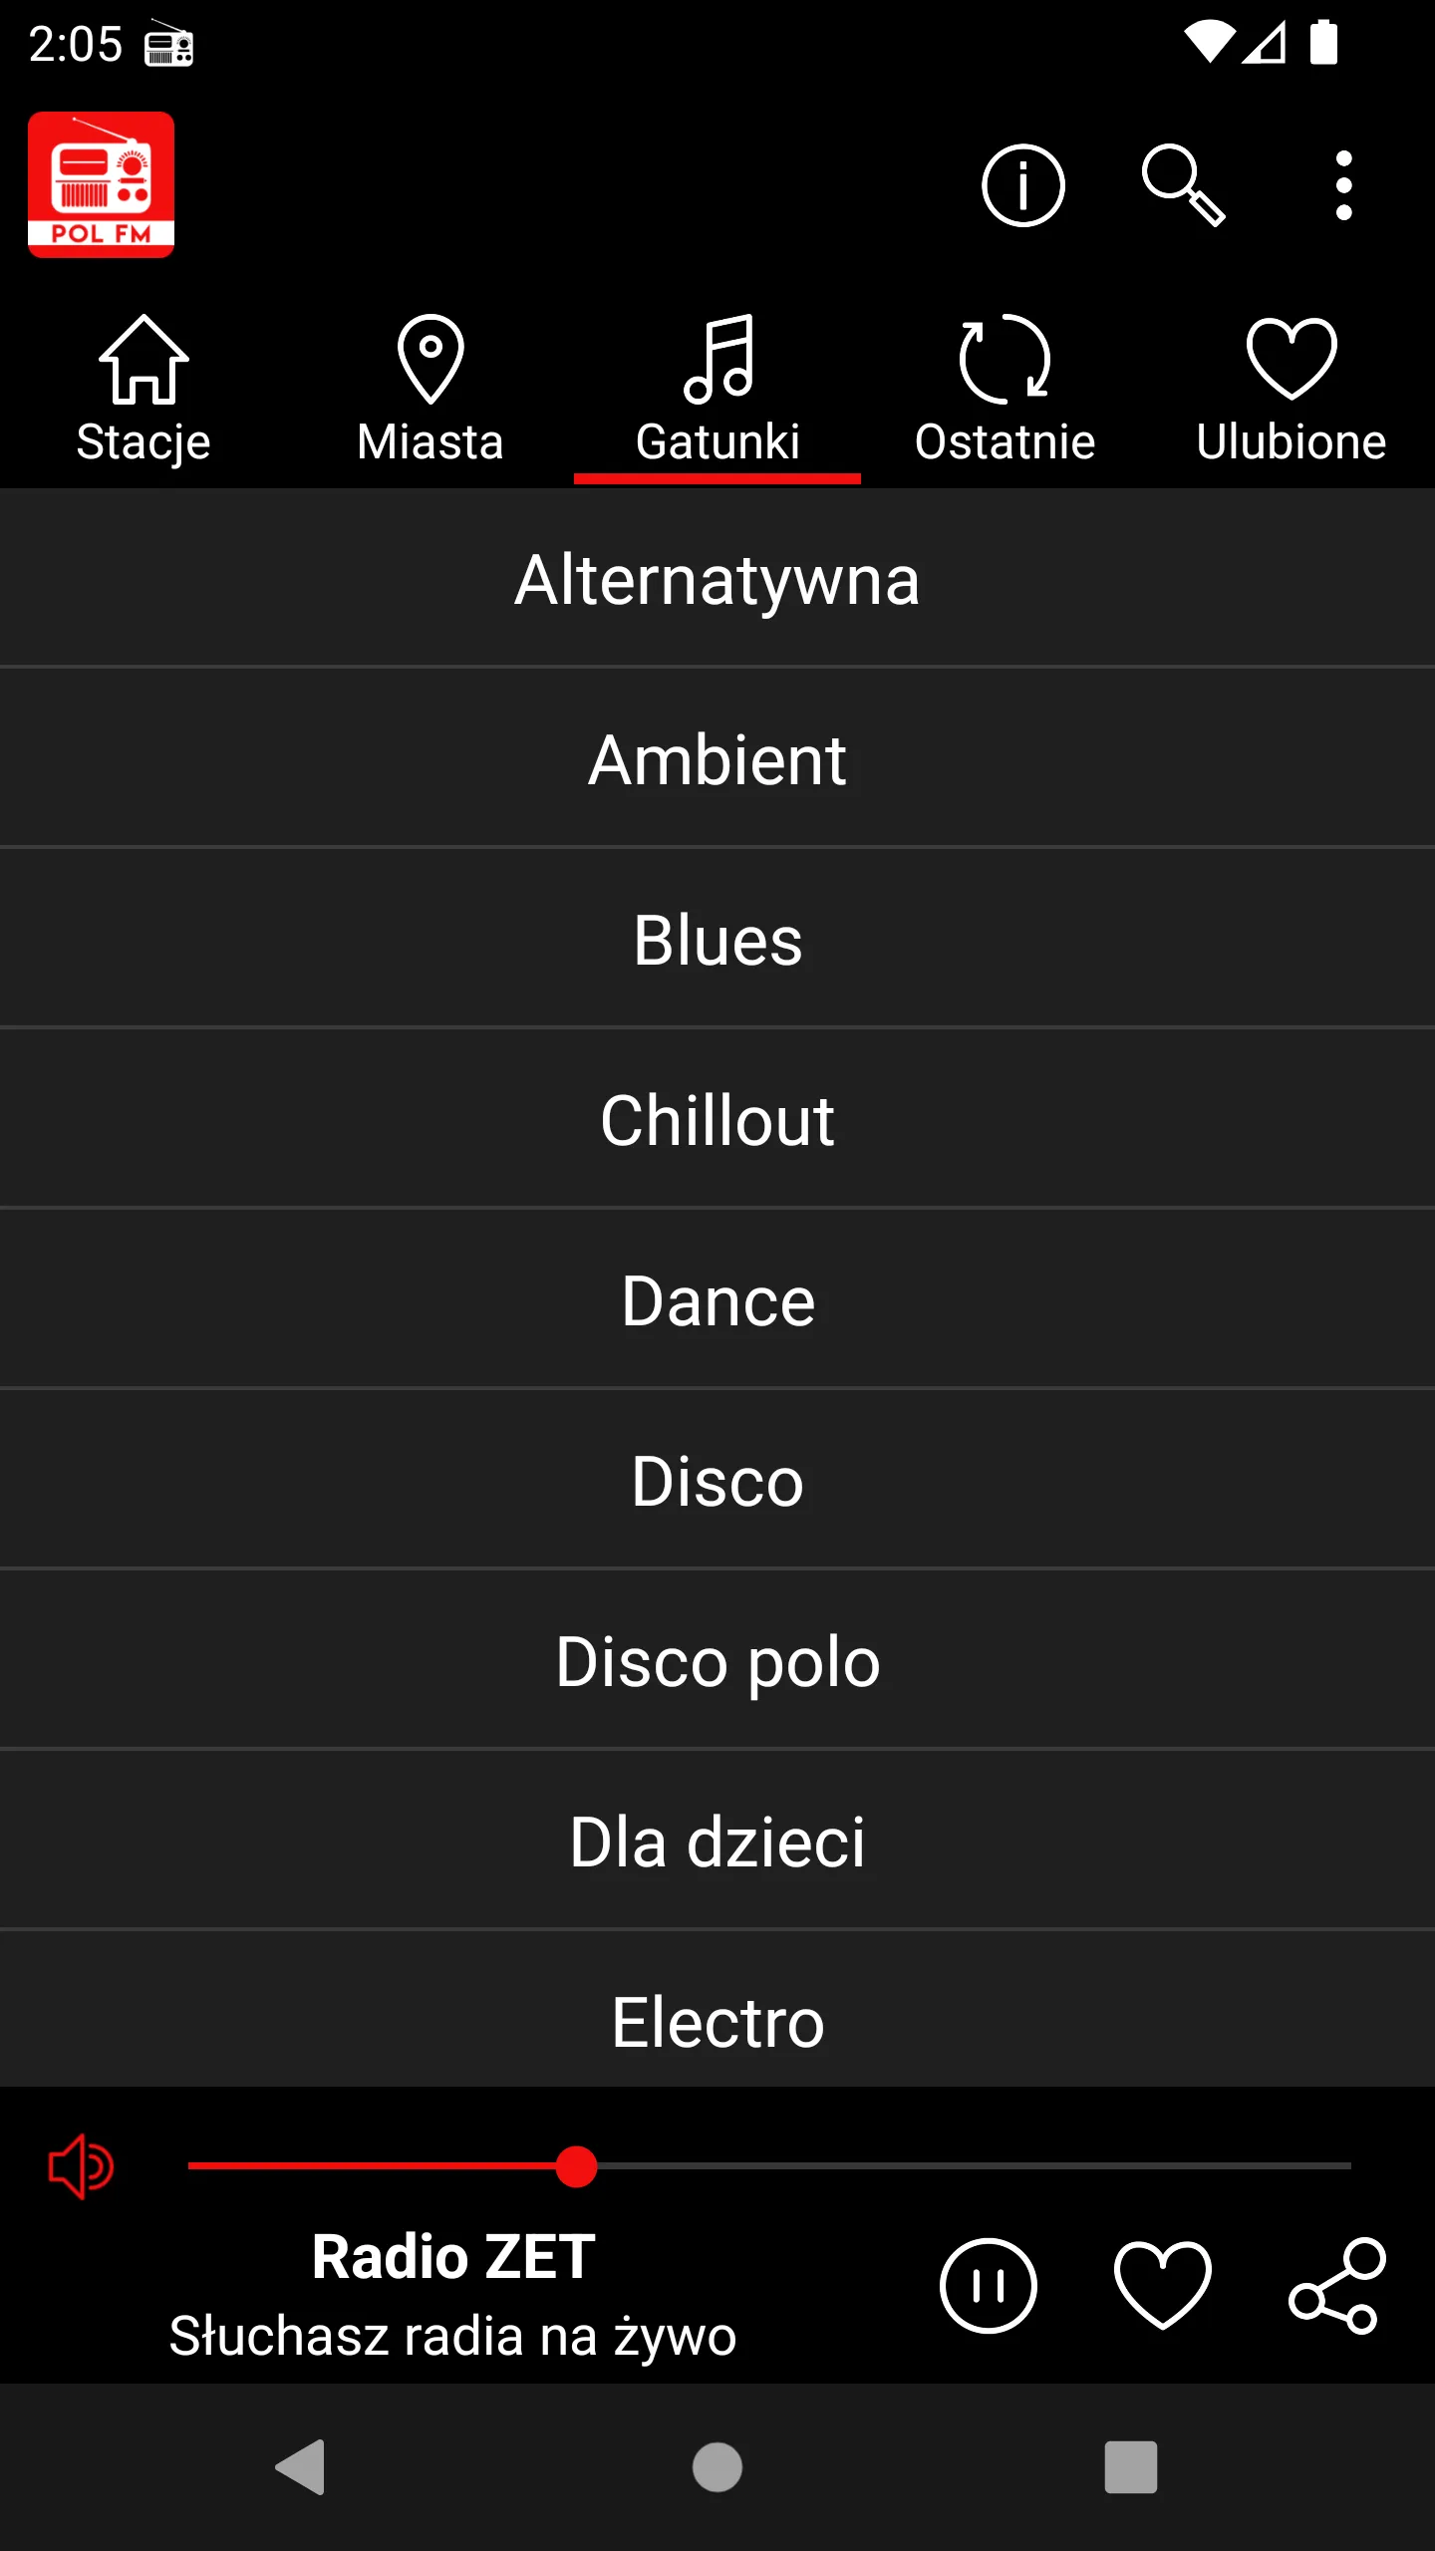Viewport: 1435px width, 2551px height.
Task: Select the Alternatywna genre
Action: (717, 579)
